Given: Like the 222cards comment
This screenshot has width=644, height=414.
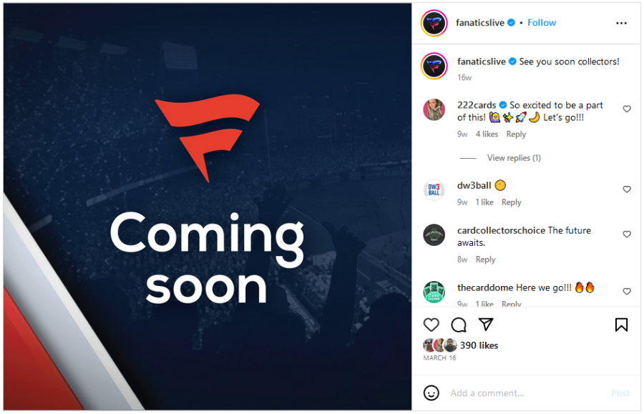Looking at the screenshot, I should coord(627,109).
